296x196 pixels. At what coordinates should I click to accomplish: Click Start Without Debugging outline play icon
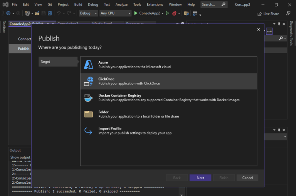pos(167,13)
